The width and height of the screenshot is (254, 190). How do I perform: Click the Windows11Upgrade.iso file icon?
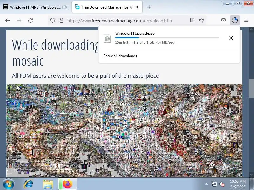(x=107, y=38)
